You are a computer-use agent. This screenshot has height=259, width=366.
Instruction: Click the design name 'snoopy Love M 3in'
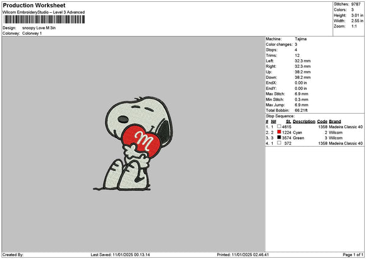(x=39, y=28)
